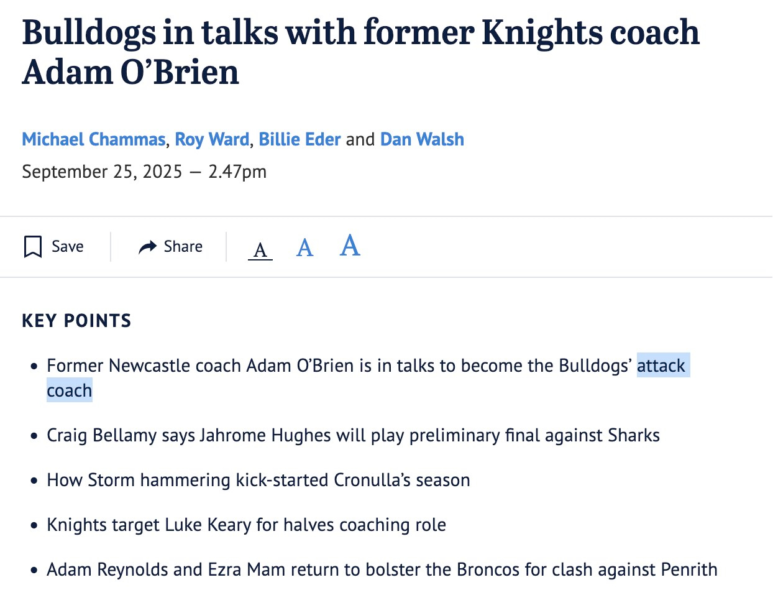The image size is (773, 608).
Task: Click the Save text label
Action: 68,247
